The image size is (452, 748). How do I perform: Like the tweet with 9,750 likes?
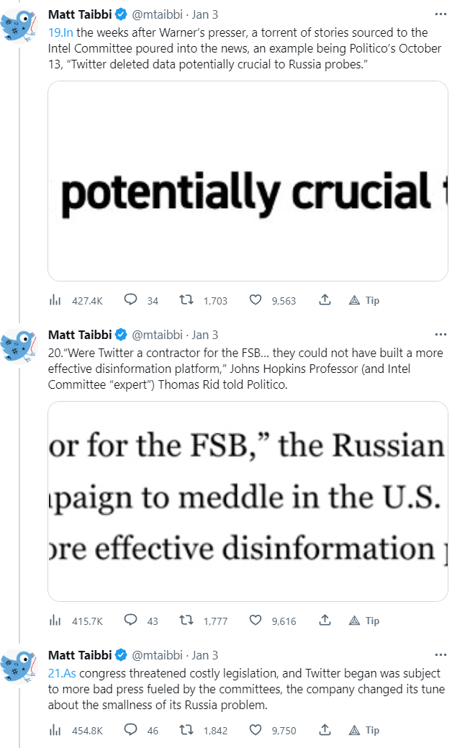[x=256, y=730]
